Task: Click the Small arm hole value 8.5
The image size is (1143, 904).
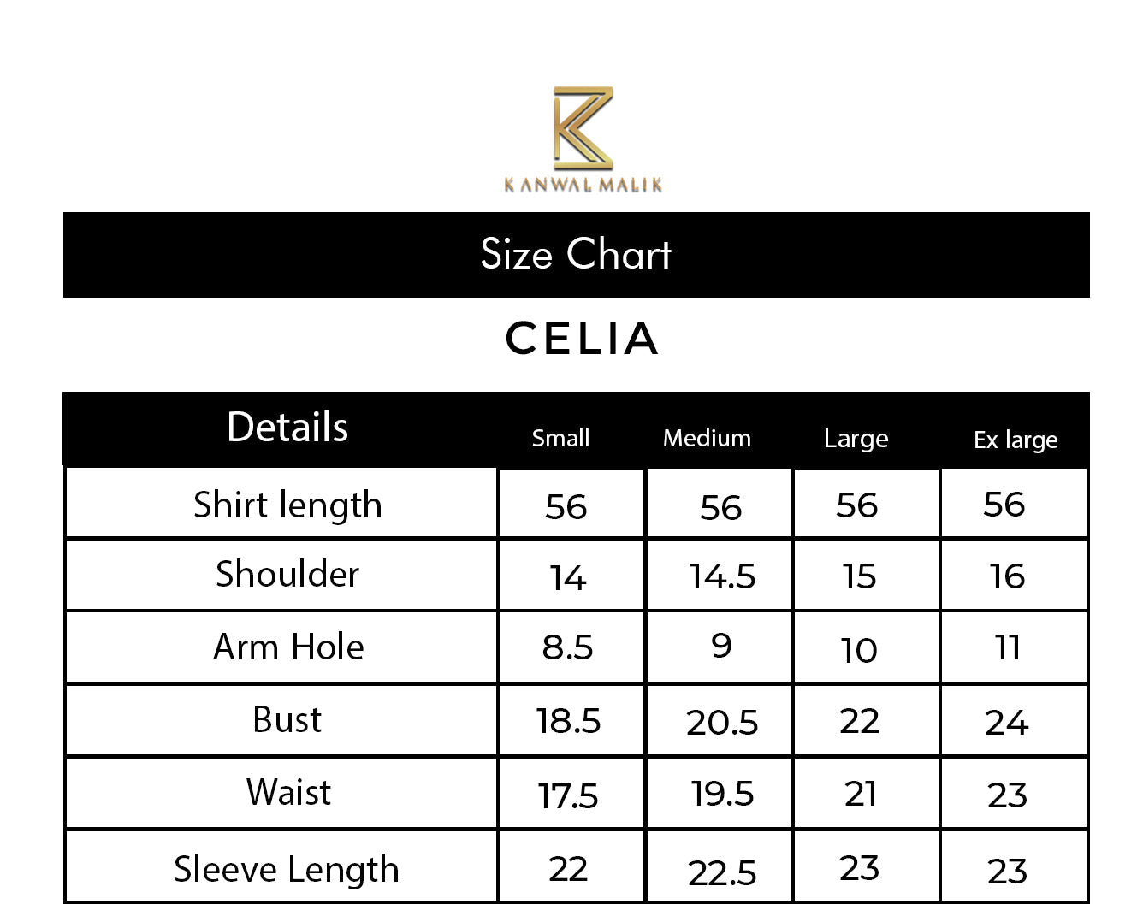Action: 567,647
